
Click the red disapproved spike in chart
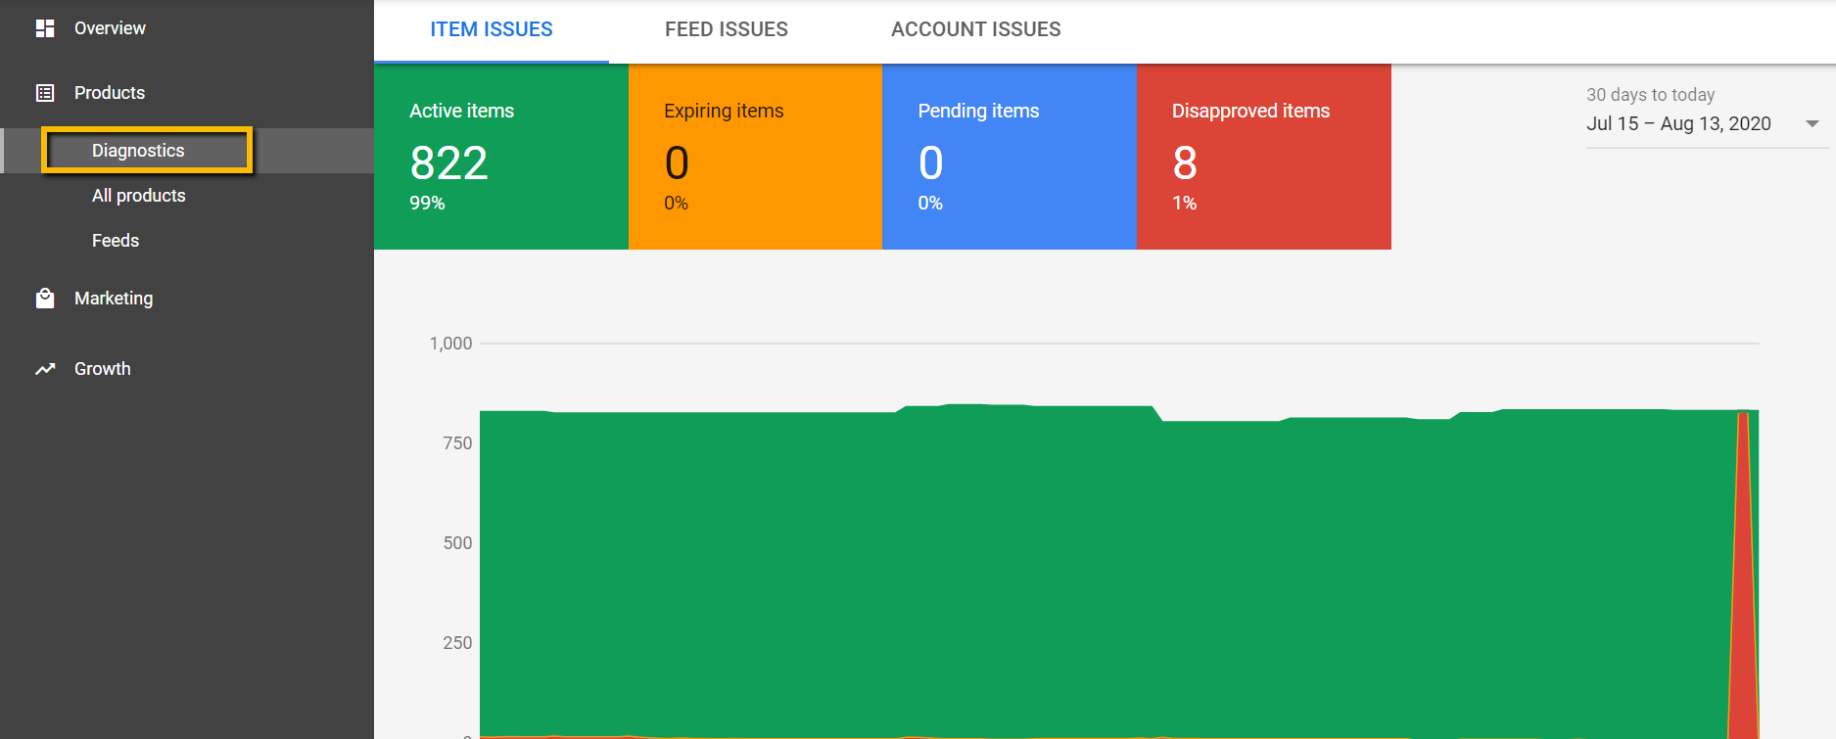point(1743,587)
